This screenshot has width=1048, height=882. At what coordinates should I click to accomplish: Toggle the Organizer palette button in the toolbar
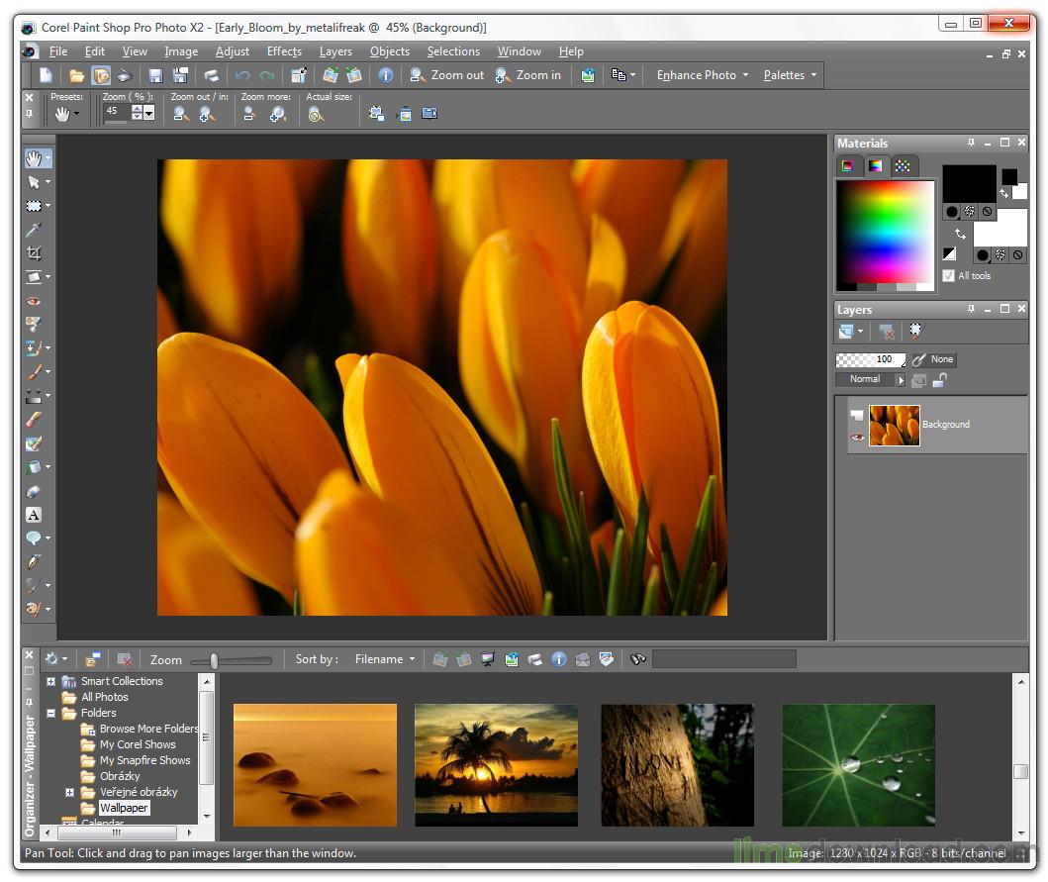pos(101,75)
